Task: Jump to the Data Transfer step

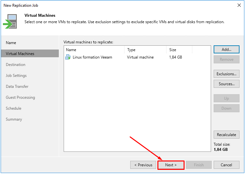Action: point(17,87)
